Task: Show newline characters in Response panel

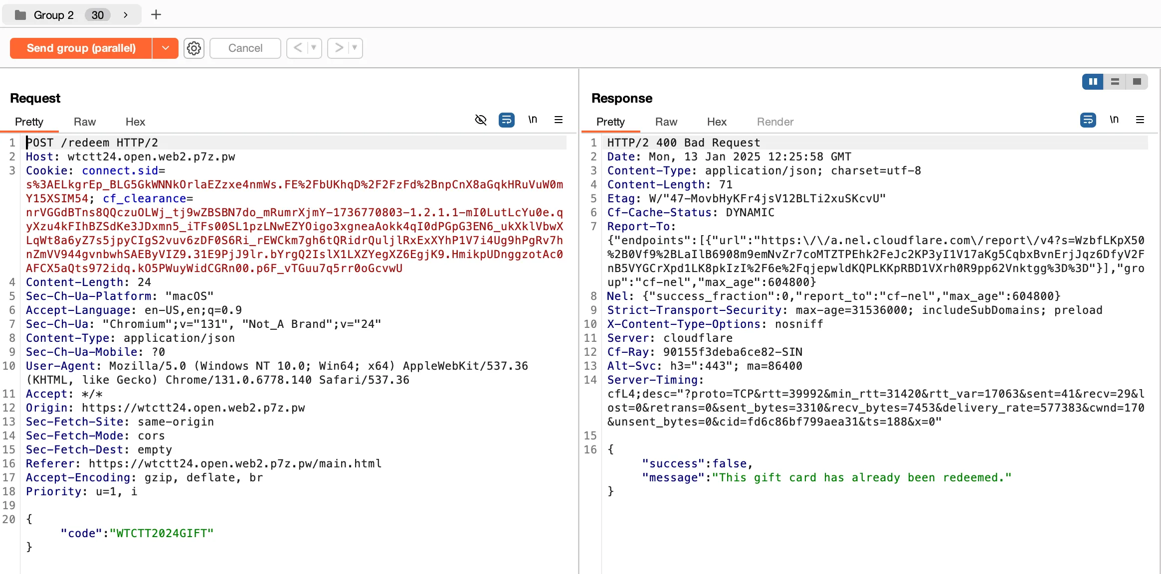Action: (1114, 120)
